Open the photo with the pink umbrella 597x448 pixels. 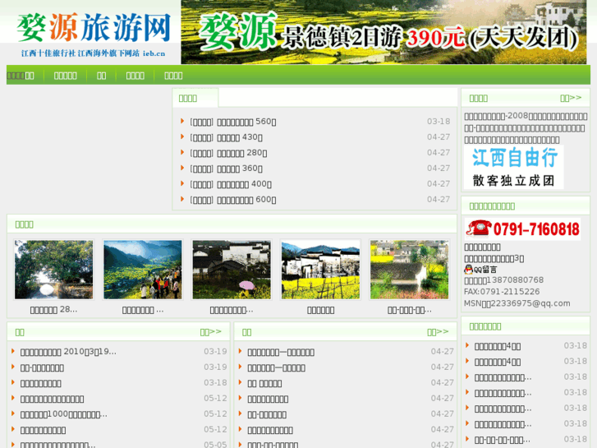[x=232, y=270]
